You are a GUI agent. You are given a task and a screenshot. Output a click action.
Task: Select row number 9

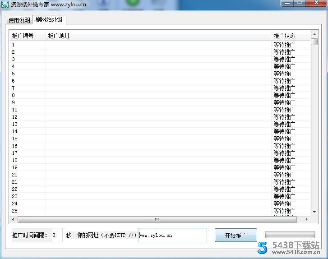click(x=160, y=102)
